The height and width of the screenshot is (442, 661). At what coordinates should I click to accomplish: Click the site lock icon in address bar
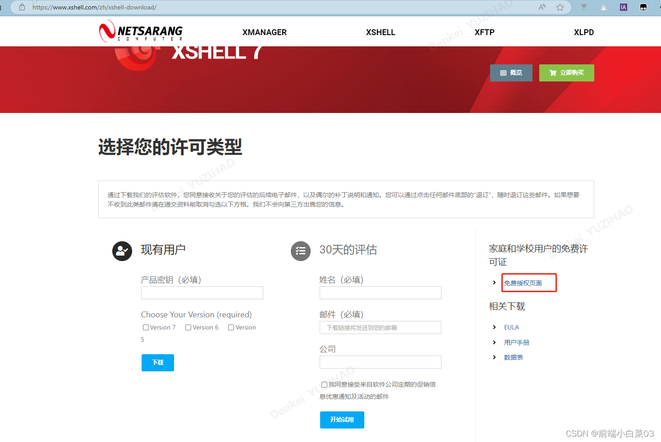coord(22,7)
